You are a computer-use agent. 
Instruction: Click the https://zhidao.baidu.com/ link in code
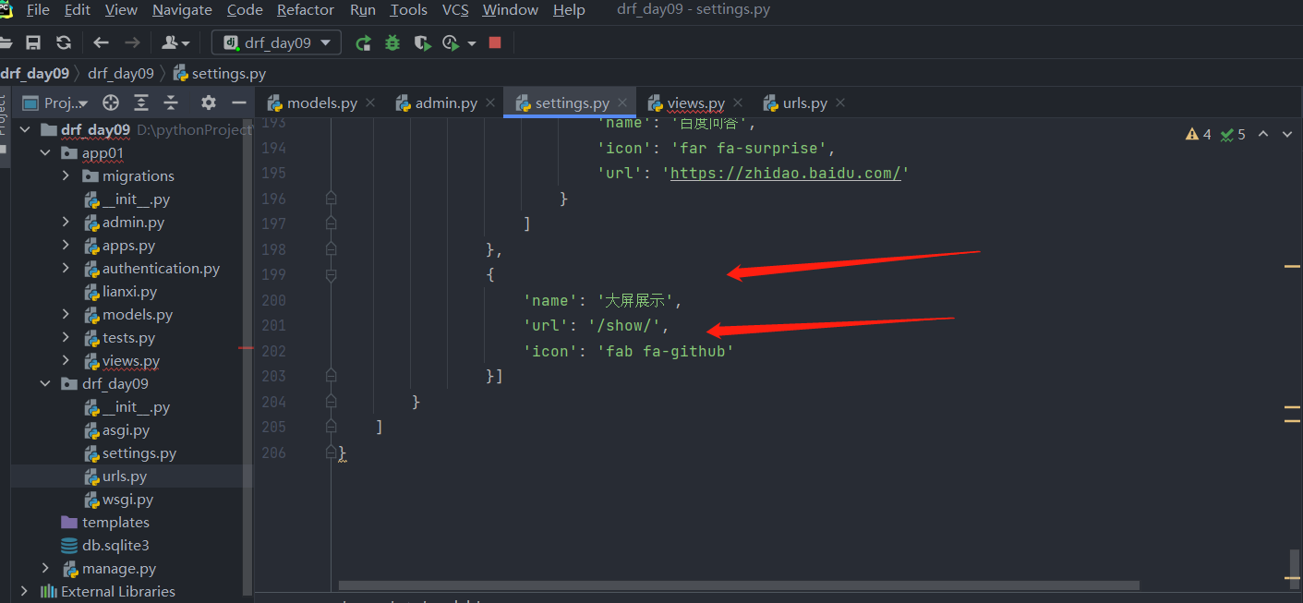tap(785, 173)
